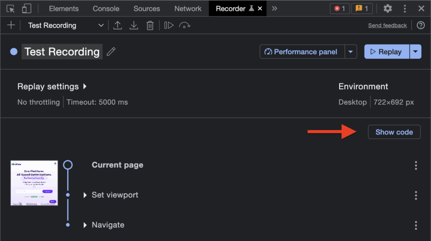Click the import recording upload icon
The width and height of the screenshot is (431, 241).
[x=118, y=25]
